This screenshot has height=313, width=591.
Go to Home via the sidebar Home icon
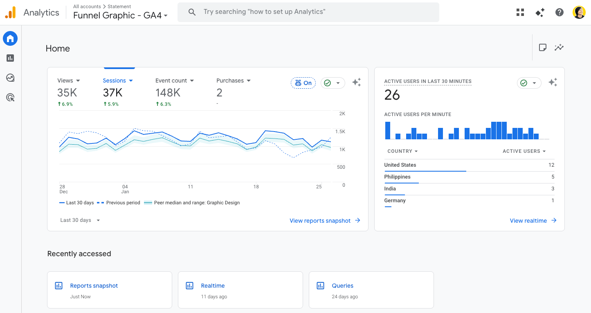coord(10,38)
